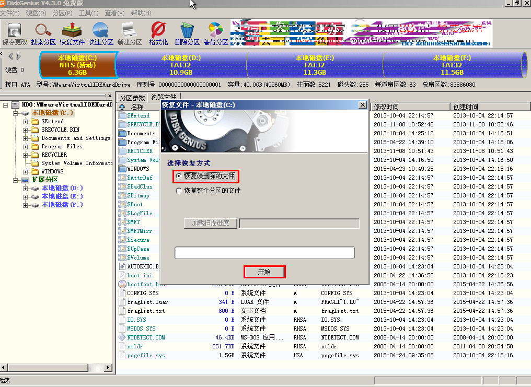Screen dimensions: 531x387
Task: Click the 开始 (Start) button
Action: pyautogui.click(x=264, y=272)
